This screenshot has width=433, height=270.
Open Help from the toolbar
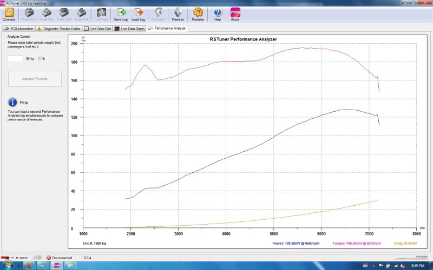218,13
